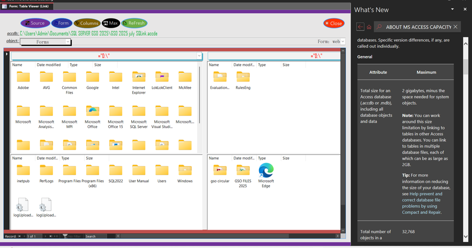Select the Microsoft Analysis folder
472x248 pixels.
point(46,117)
